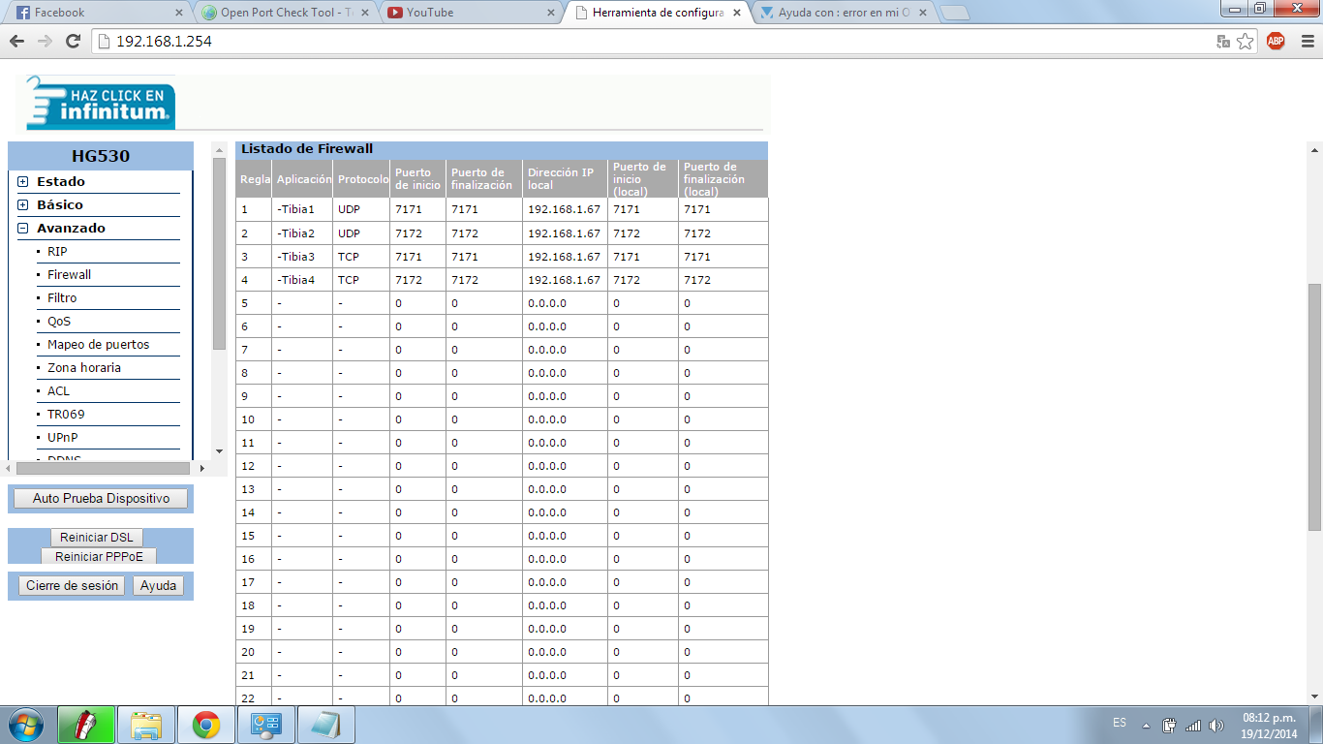This screenshot has width=1323, height=744.
Task: Expand the Básico menu section
Action: (22, 204)
